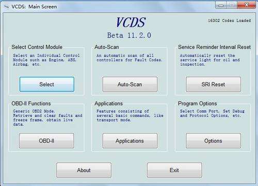The image size is (258, 186).
Task: Click the 'Beta 11.2.0' version text
Action: click(129, 36)
